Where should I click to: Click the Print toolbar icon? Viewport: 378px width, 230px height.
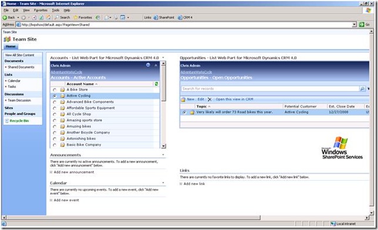pyautogui.click(x=116, y=18)
